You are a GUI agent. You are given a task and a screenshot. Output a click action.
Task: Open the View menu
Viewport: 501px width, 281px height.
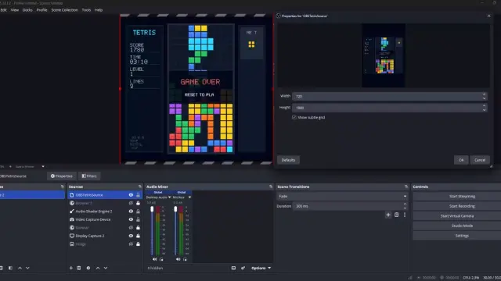point(15,10)
